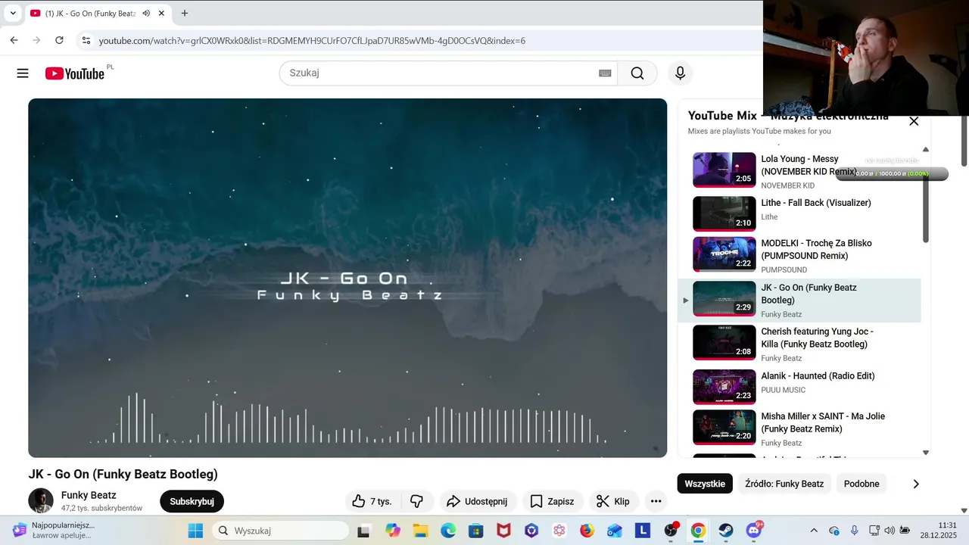Open Cherish Killa video thumbnail
Screen dimensions: 969x545
724,343
